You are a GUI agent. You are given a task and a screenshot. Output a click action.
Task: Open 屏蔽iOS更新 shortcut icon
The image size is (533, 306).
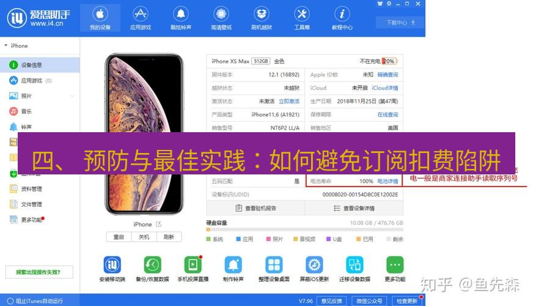tap(314, 264)
